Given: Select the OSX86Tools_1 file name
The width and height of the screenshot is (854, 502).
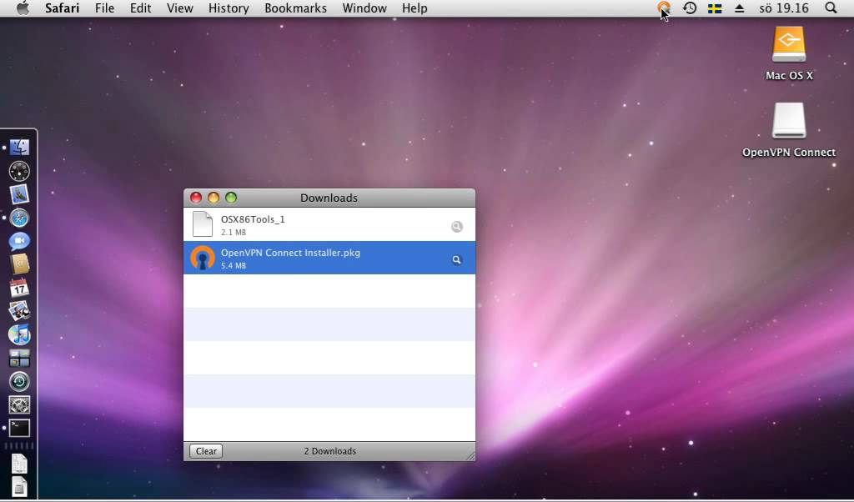Looking at the screenshot, I should [253, 219].
